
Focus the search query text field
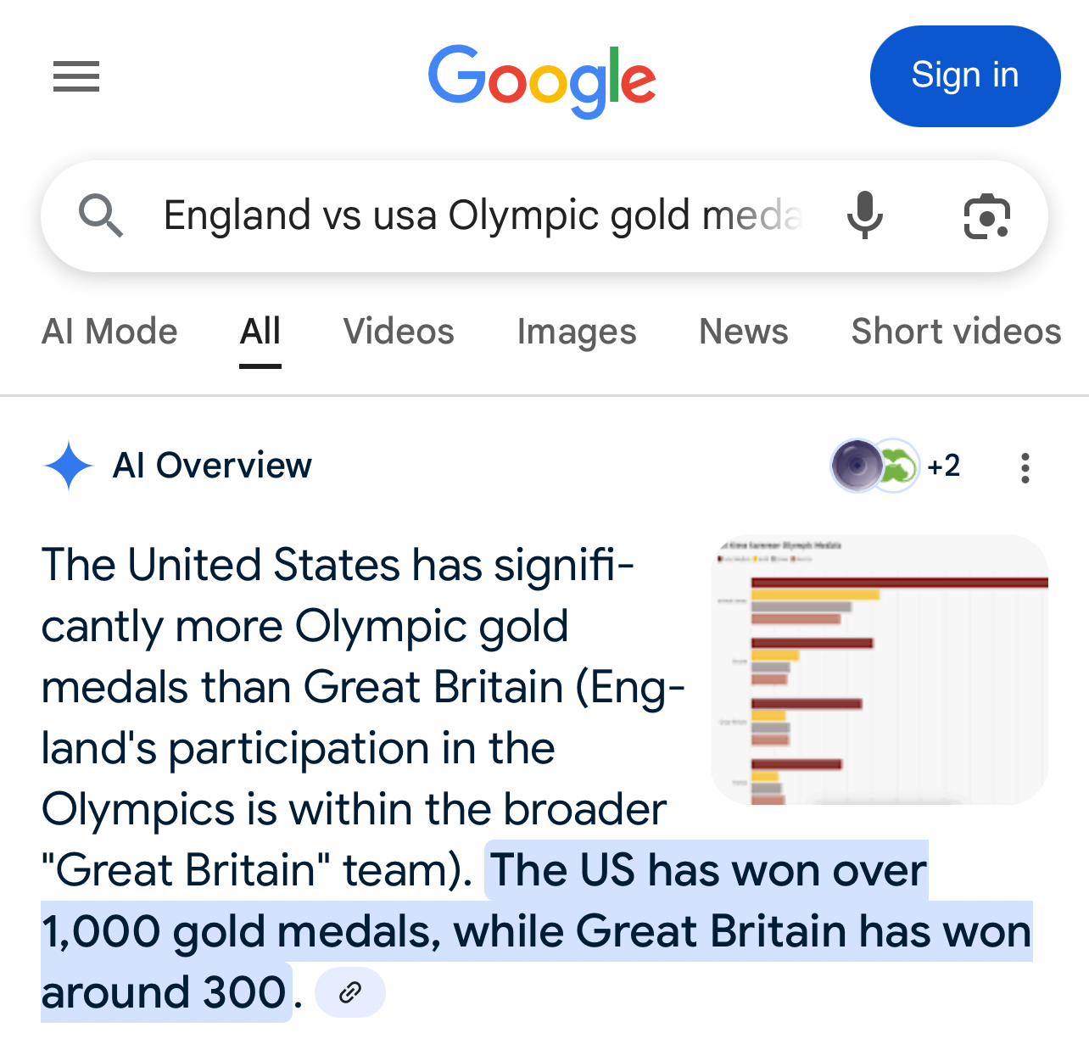click(x=482, y=215)
